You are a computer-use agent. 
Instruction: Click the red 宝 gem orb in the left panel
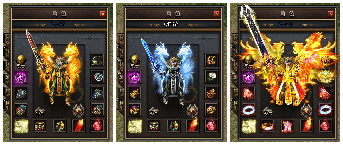98,126
